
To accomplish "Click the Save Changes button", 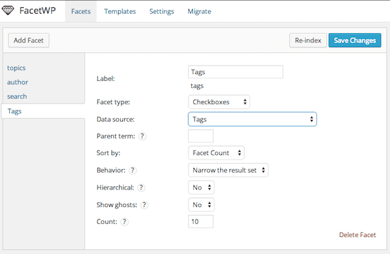I will (x=355, y=40).
